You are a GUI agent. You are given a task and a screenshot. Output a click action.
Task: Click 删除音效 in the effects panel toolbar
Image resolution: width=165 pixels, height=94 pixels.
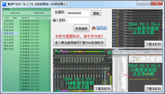click(x=25, y=18)
